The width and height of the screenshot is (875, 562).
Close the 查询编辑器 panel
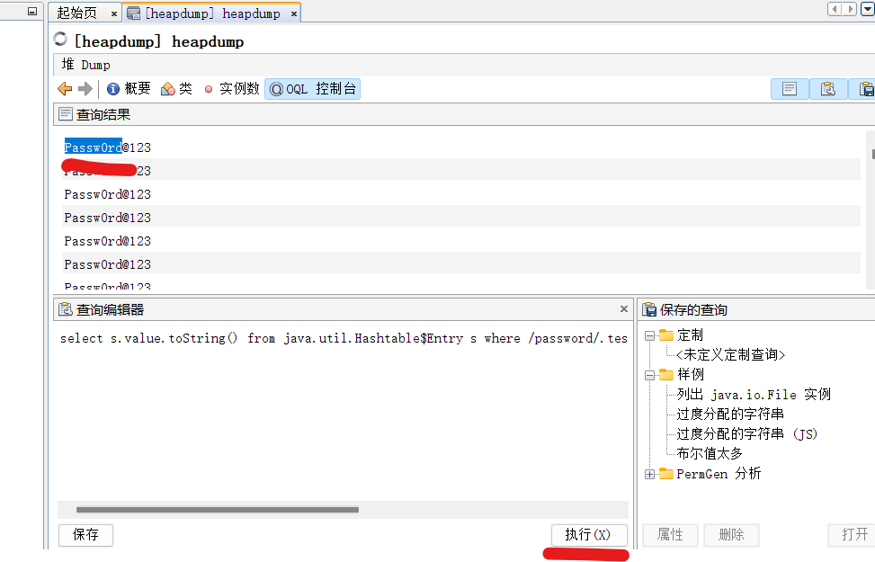coord(623,308)
